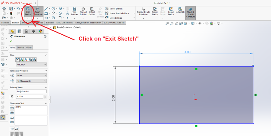The image size is (271, 136).
Task: Open the Apply Scene icon
Action: [x=211, y=23]
